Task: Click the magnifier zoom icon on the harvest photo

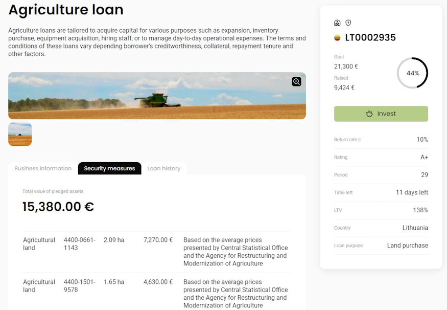Action: 296,81
